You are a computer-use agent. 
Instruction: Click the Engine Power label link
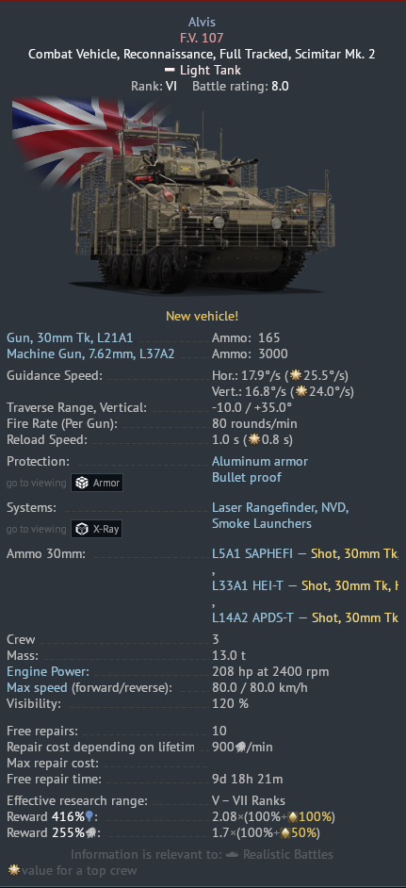48,672
